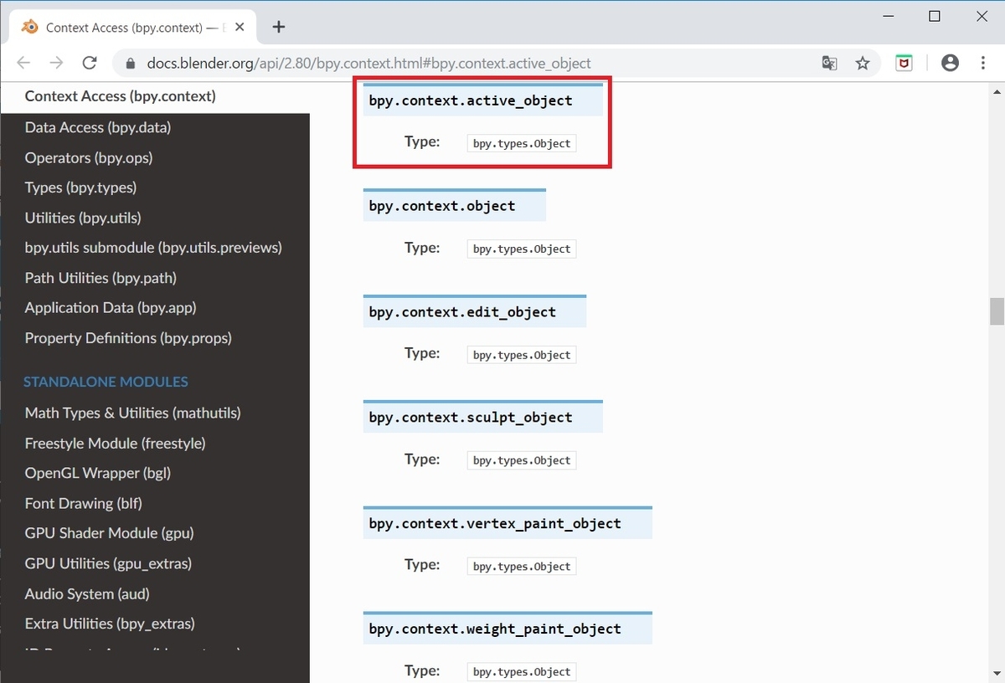
Task: Go back with the browser back arrow
Action: 23,63
